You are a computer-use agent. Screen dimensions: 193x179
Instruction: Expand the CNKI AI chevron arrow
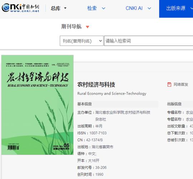[149, 8]
